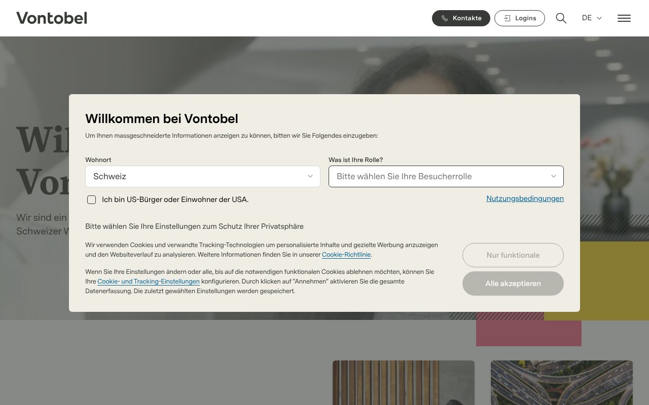This screenshot has height=405, width=649.
Task: Open the search with the magnifier icon
Action: 561,18
